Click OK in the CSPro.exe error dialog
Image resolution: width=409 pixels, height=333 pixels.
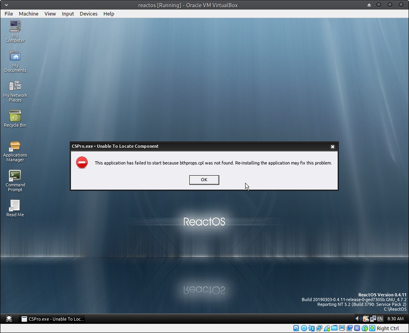point(204,180)
